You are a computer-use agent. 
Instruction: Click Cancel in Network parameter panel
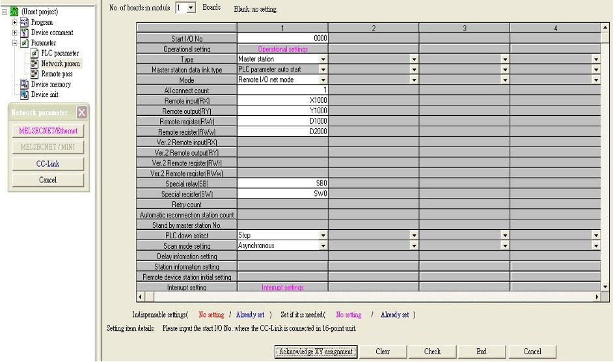[x=48, y=180]
